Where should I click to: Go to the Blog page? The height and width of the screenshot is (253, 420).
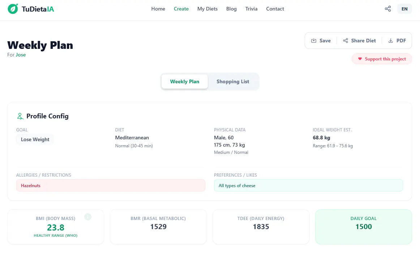(x=231, y=9)
